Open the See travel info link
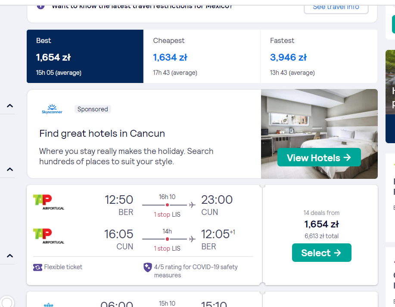This screenshot has width=395, height=307. tap(336, 8)
